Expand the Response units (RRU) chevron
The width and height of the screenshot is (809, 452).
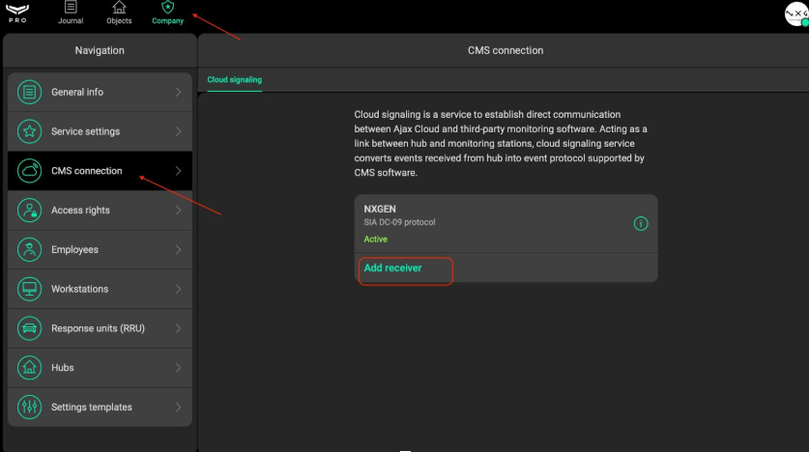pos(179,328)
